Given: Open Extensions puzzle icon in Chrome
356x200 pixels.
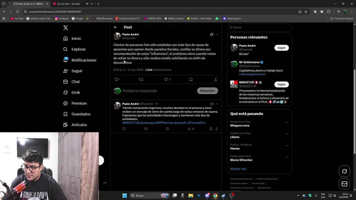Looking at the screenshot, I should tap(328, 12).
